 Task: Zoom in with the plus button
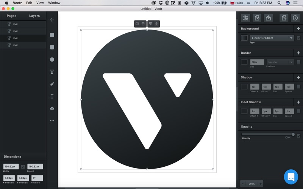(x=261, y=184)
